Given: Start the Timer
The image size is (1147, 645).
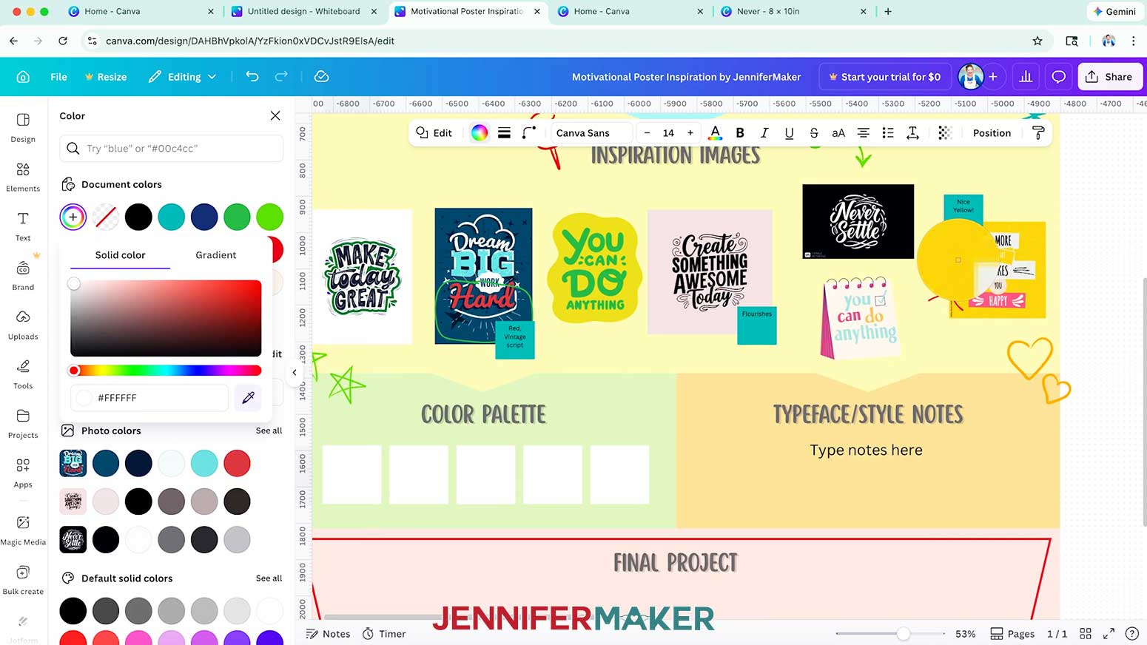Looking at the screenshot, I should point(384,634).
